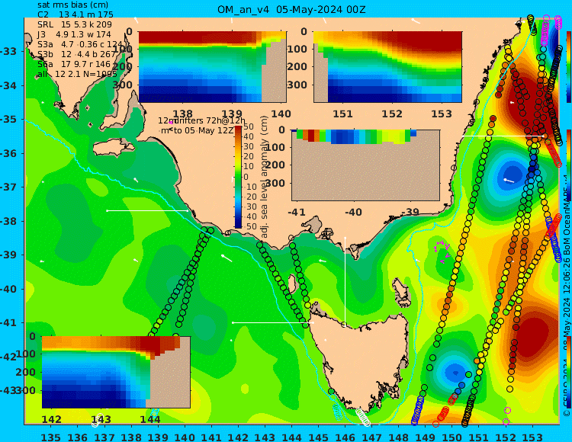Click the S3b 12 4.4 b 267 row

click(x=76, y=54)
